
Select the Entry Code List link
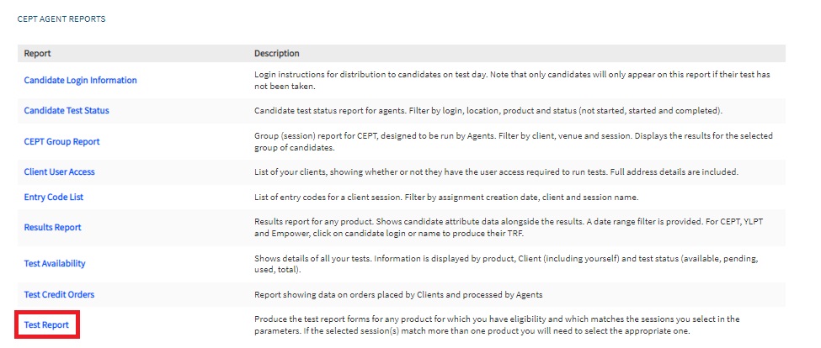[x=53, y=197]
